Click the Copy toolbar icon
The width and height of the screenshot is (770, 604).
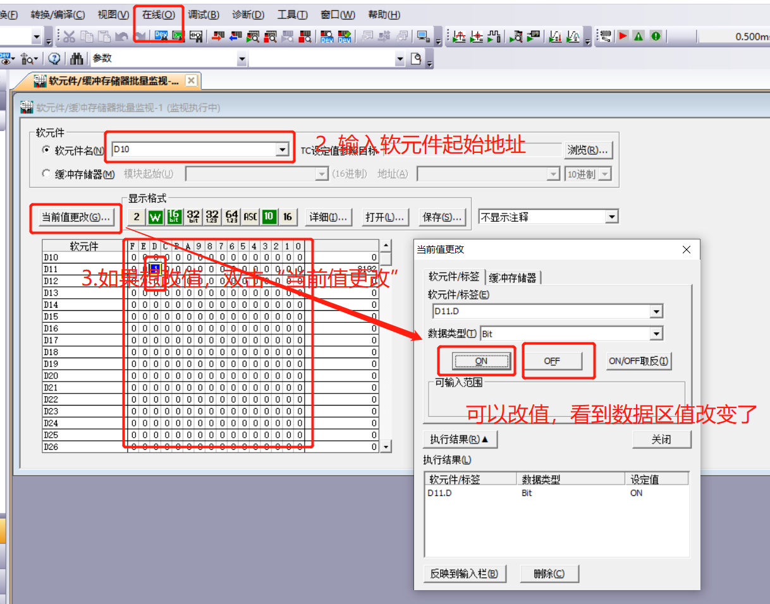click(x=87, y=37)
